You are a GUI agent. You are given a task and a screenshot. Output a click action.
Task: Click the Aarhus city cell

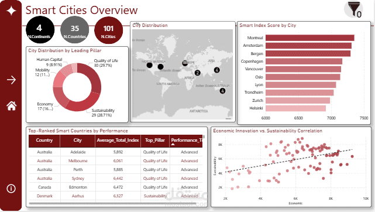click(78, 196)
